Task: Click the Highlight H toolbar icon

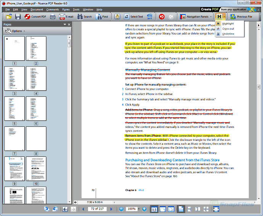Action: tap(219, 17)
